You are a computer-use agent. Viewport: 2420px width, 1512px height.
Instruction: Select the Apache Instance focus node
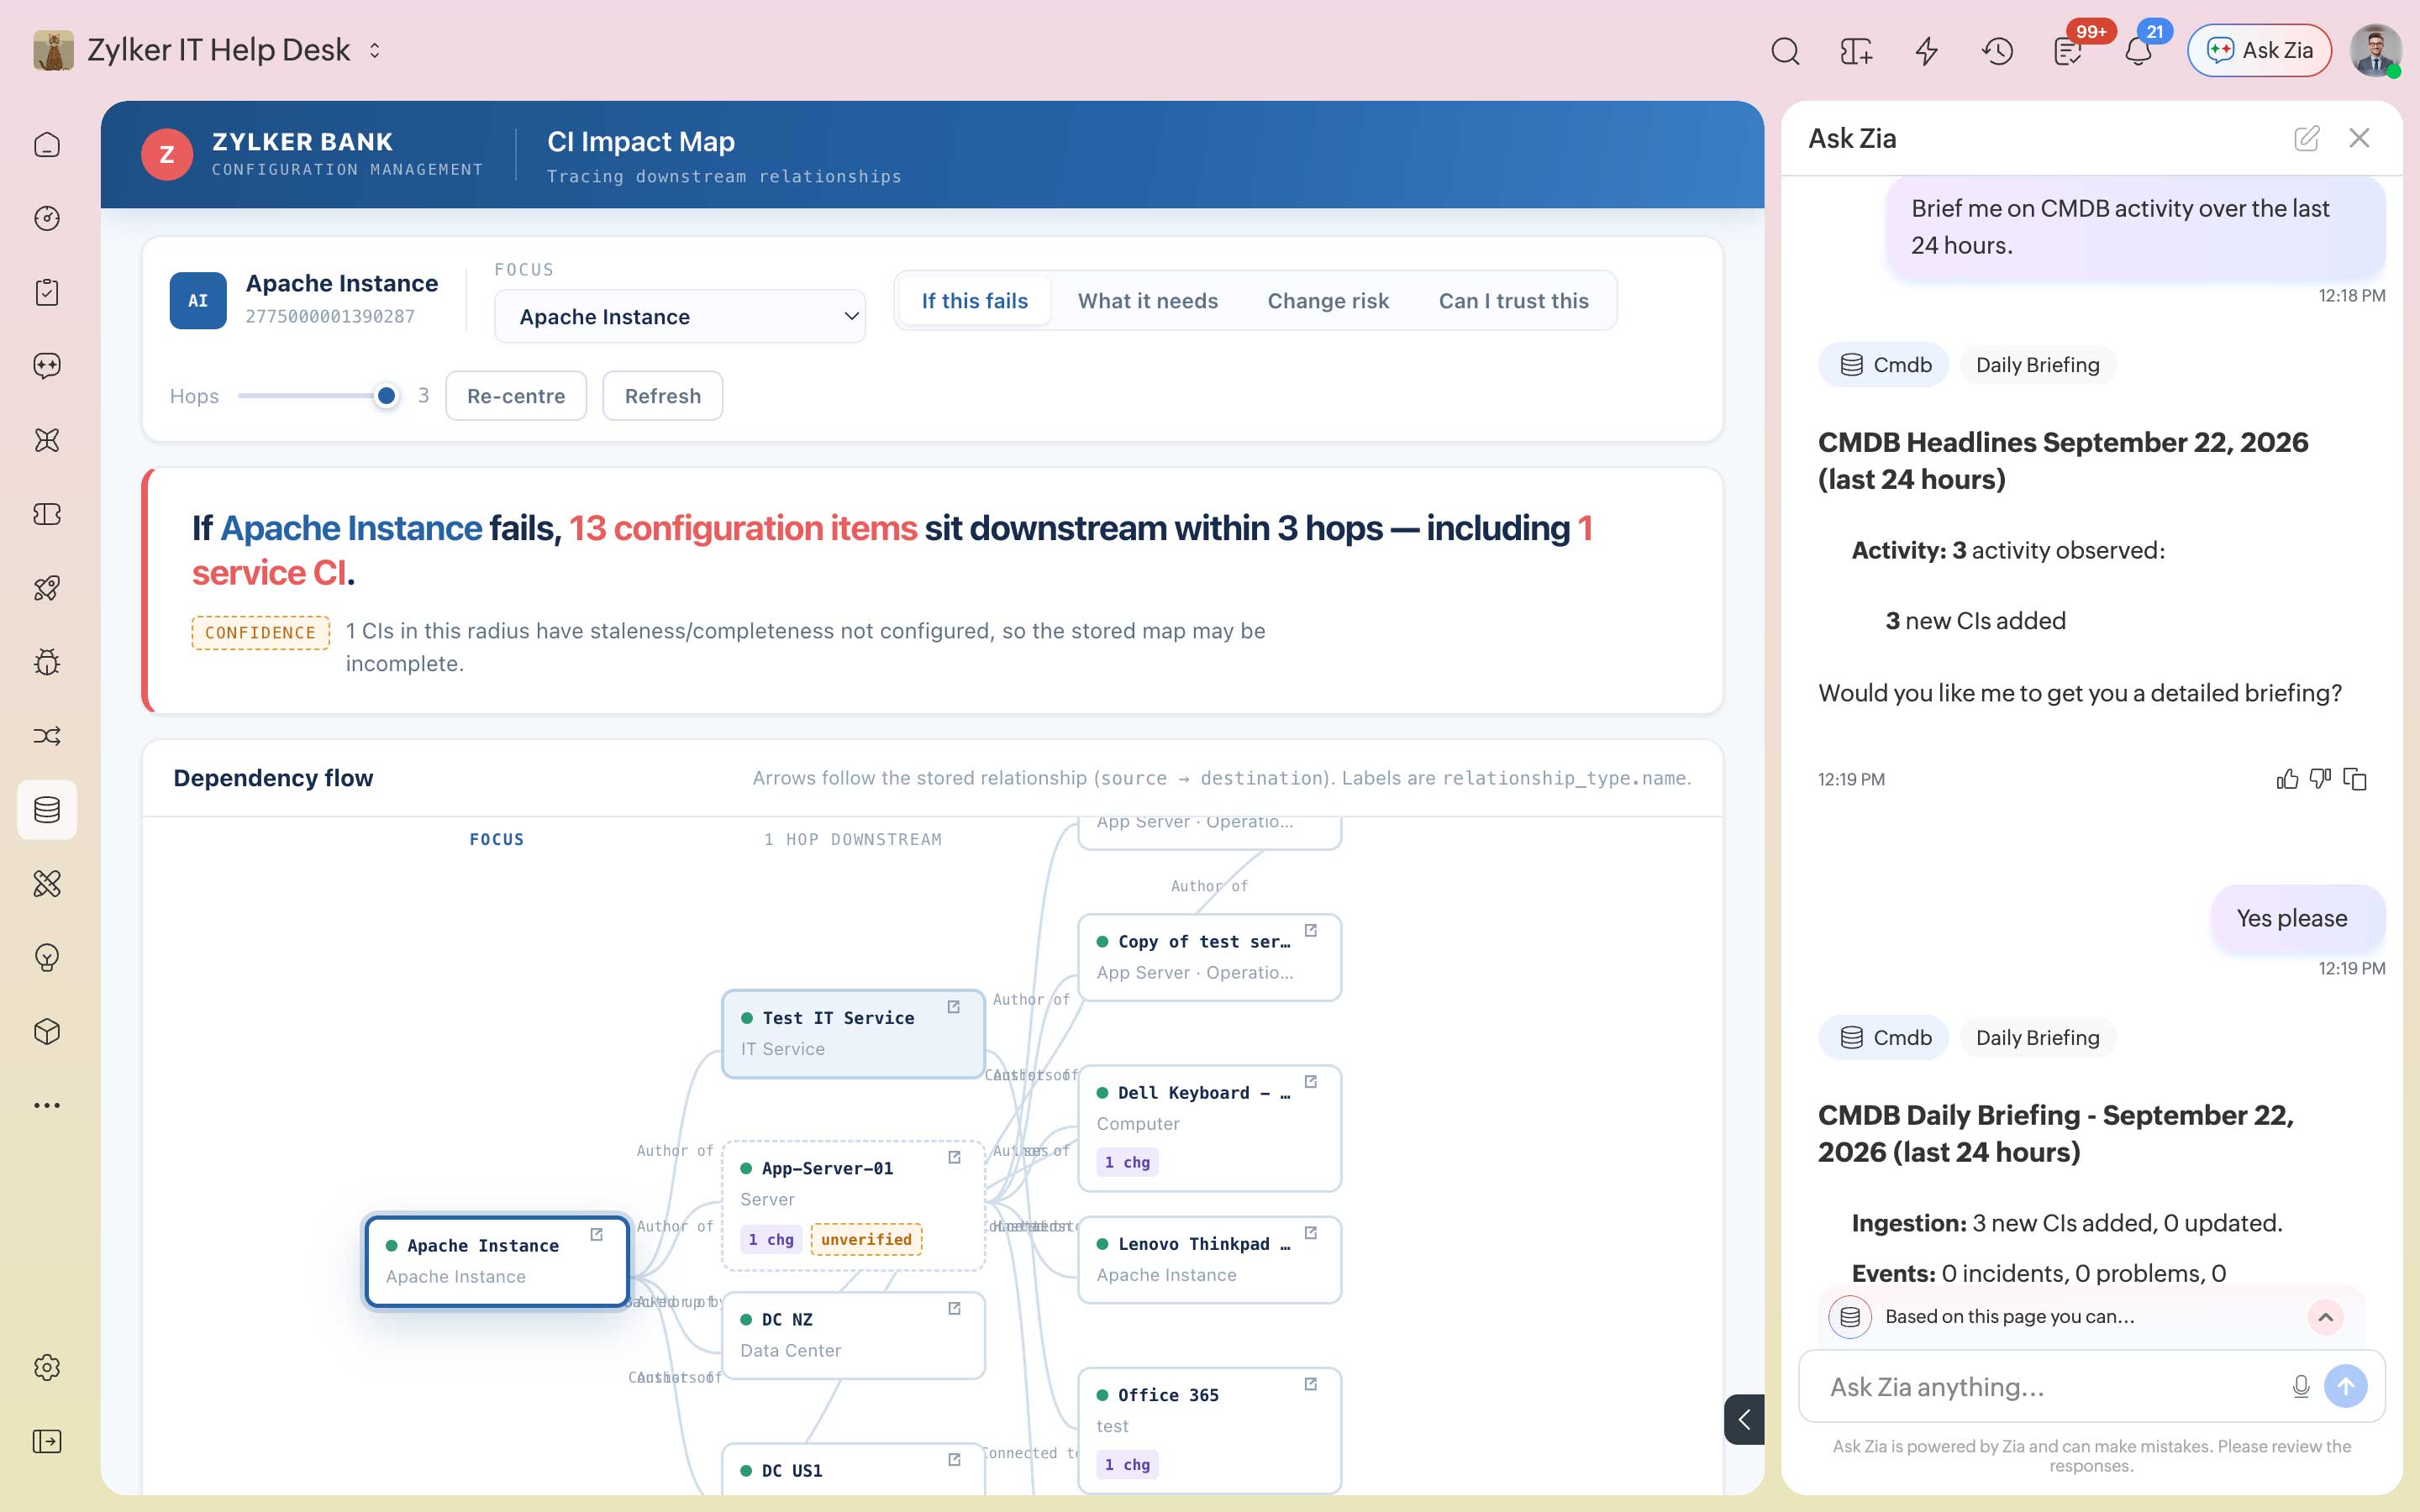(x=497, y=1260)
